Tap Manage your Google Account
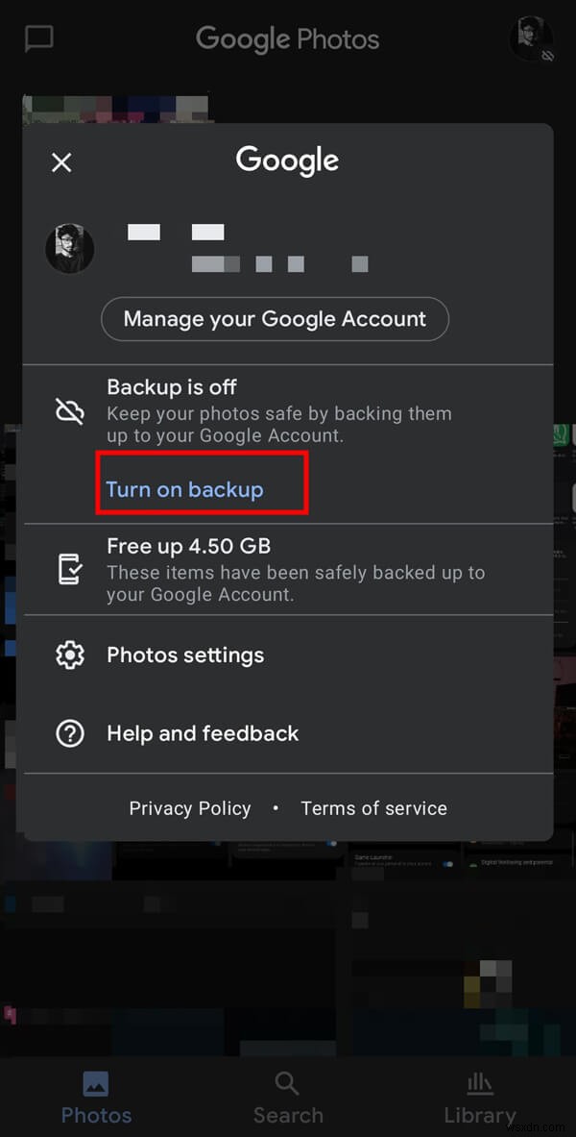 coord(275,318)
